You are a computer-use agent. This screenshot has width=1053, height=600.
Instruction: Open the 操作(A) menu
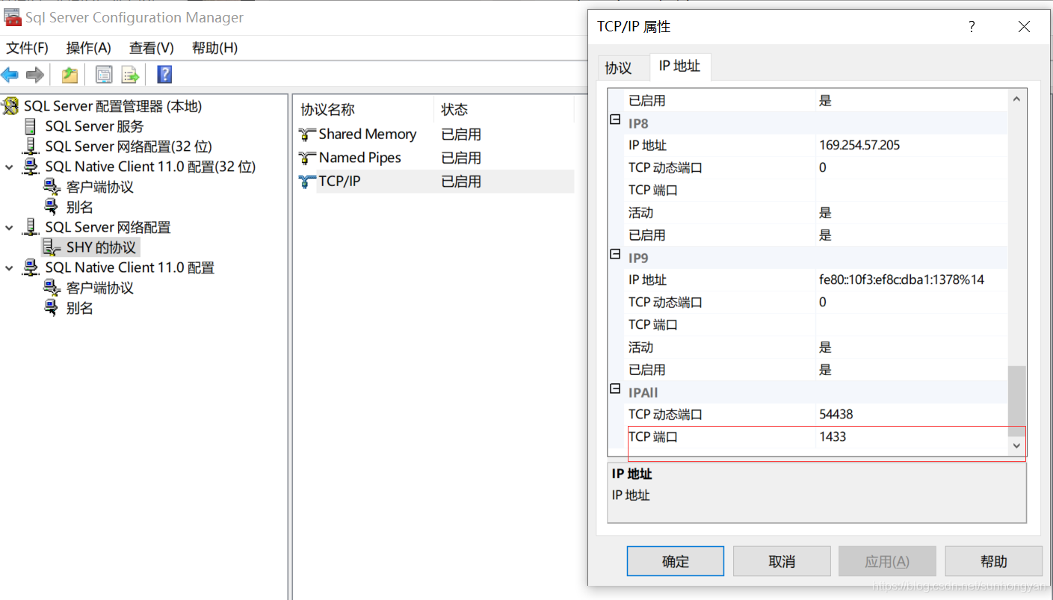pyautogui.click(x=88, y=48)
